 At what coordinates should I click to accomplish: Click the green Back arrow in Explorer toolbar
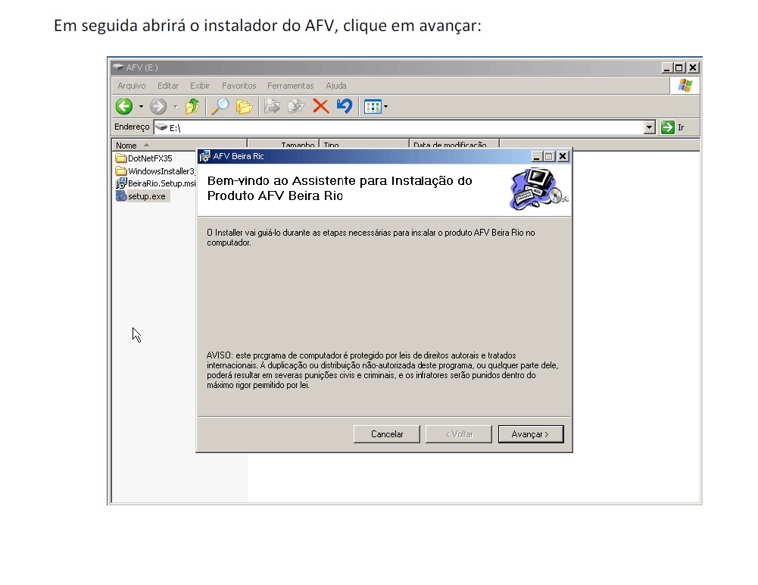coord(124,106)
